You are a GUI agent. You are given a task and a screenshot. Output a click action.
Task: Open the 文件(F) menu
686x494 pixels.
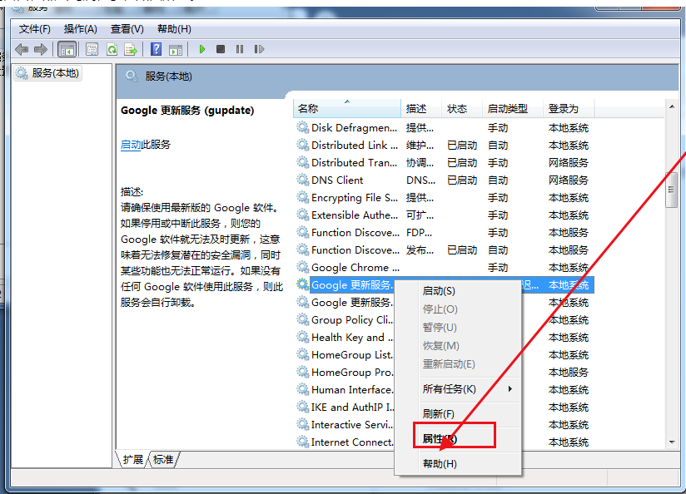click(35, 29)
